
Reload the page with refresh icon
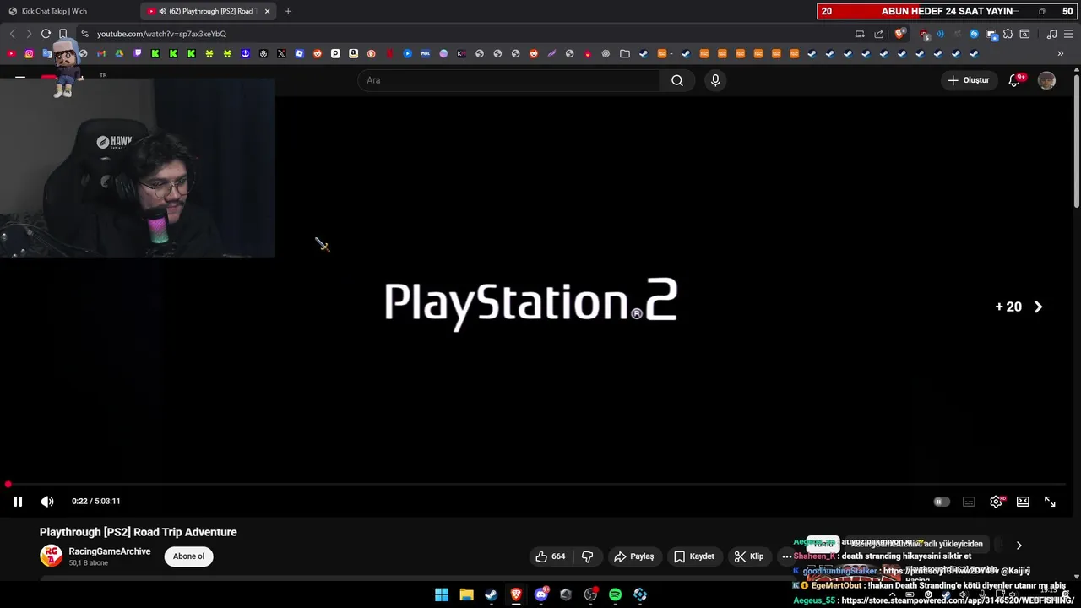point(46,34)
